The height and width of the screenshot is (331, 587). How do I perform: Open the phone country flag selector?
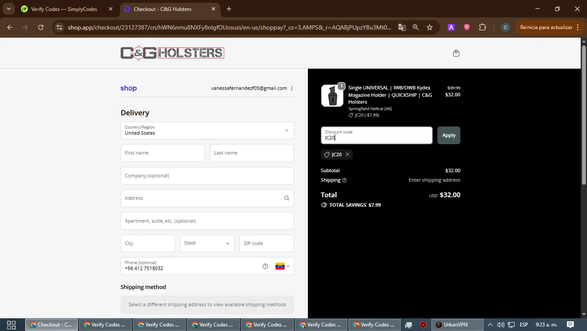click(x=282, y=266)
